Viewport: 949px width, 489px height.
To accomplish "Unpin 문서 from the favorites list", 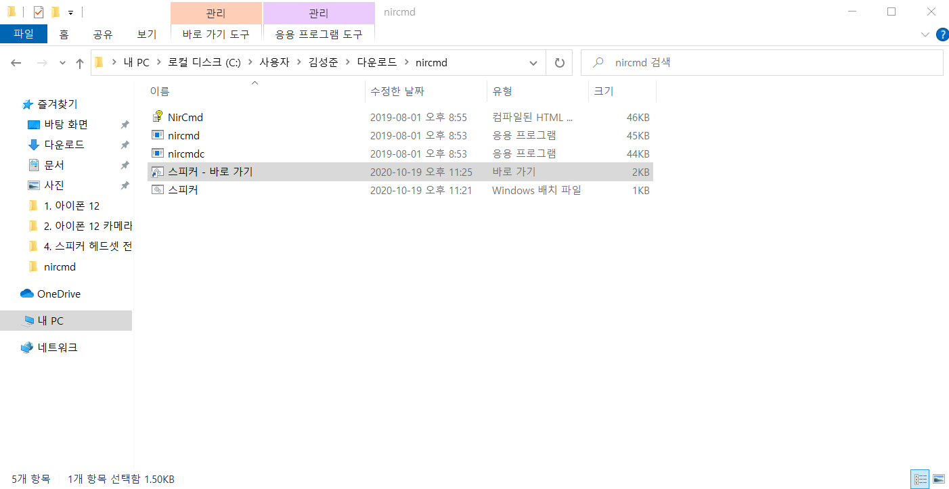I will 125,164.
